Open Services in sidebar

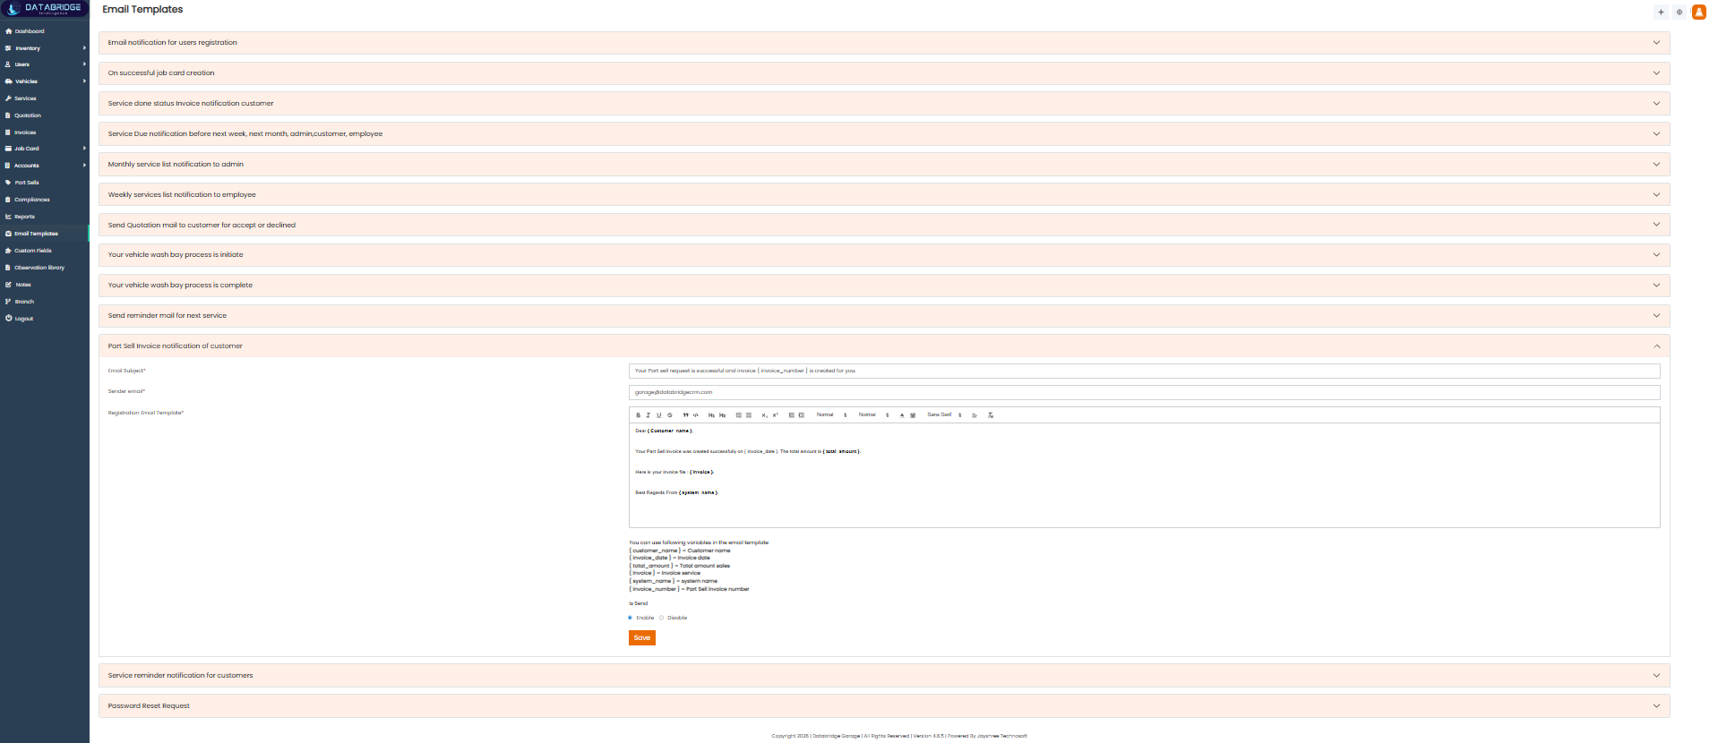pyautogui.click(x=44, y=98)
